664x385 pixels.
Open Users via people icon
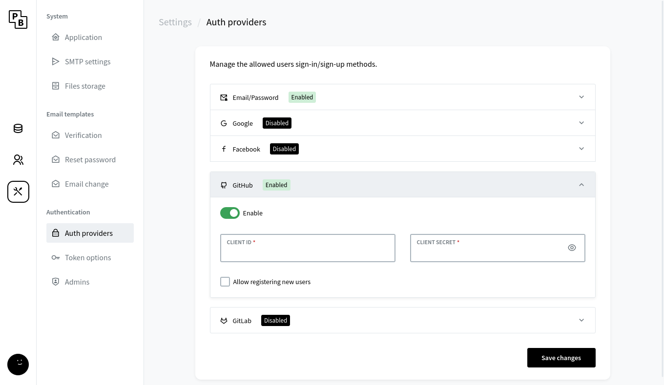(18, 160)
